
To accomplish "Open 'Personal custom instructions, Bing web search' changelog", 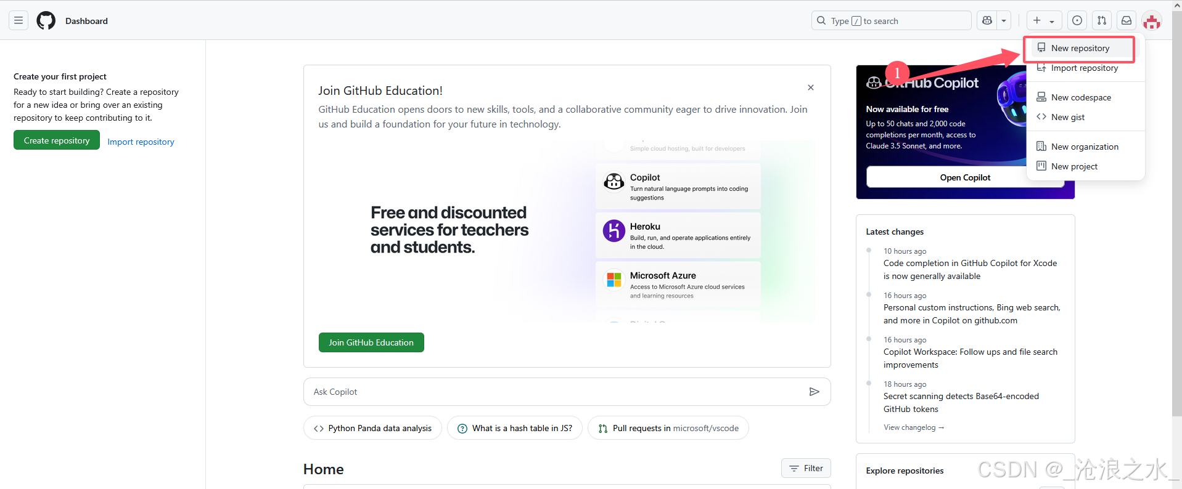I will (972, 314).
